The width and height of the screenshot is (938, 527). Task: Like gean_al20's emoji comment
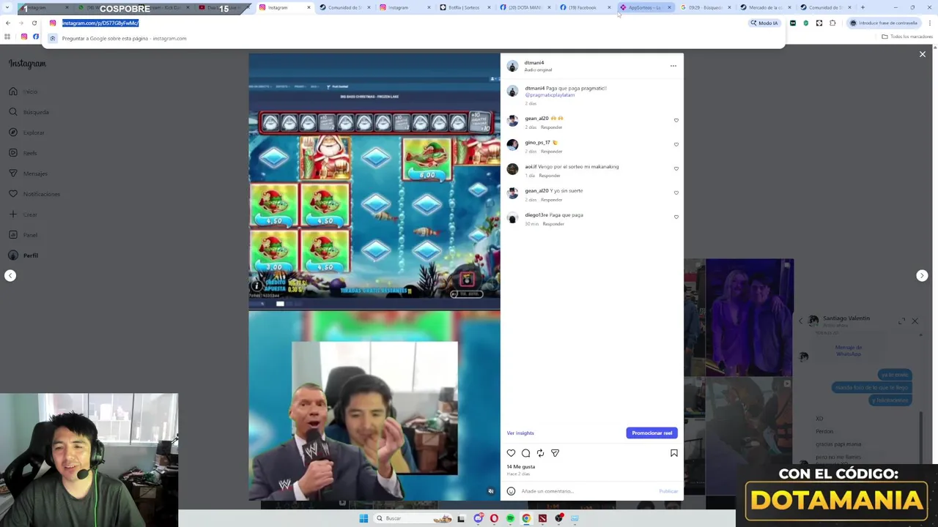pos(676,121)
